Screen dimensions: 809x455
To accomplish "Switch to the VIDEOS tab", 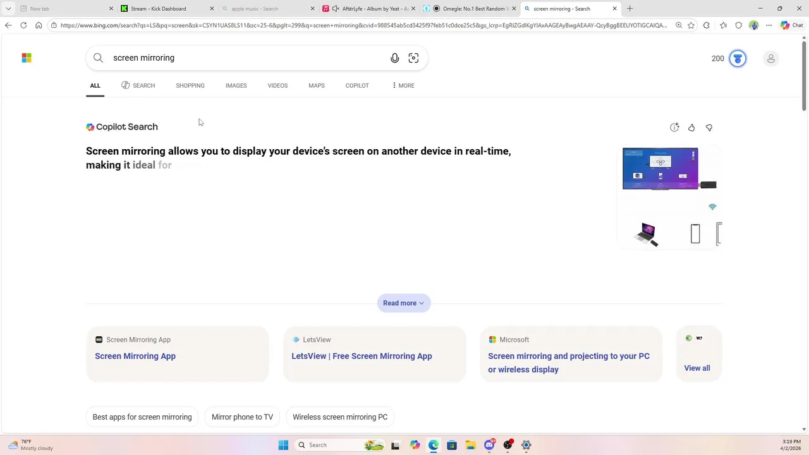I will [277, 85].
